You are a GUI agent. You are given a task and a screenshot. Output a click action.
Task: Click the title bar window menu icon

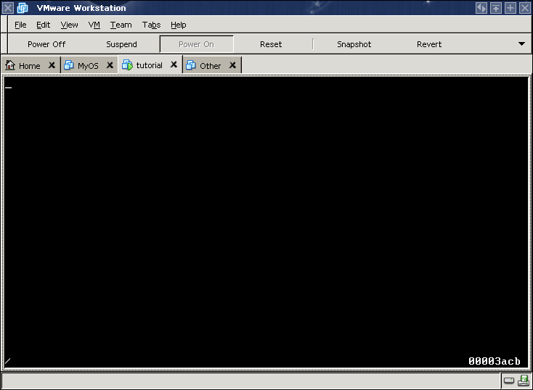[x=8, y=8]
